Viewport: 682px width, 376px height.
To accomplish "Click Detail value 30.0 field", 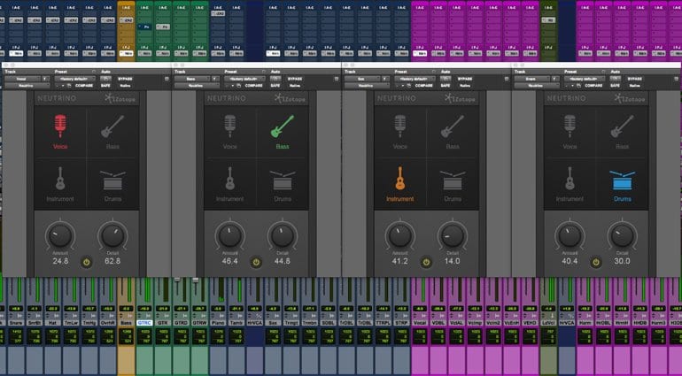I will pos(622,261).
